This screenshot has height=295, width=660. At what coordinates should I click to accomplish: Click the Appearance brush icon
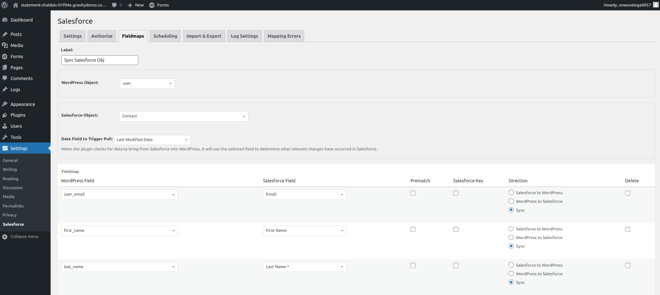[5, 104]
